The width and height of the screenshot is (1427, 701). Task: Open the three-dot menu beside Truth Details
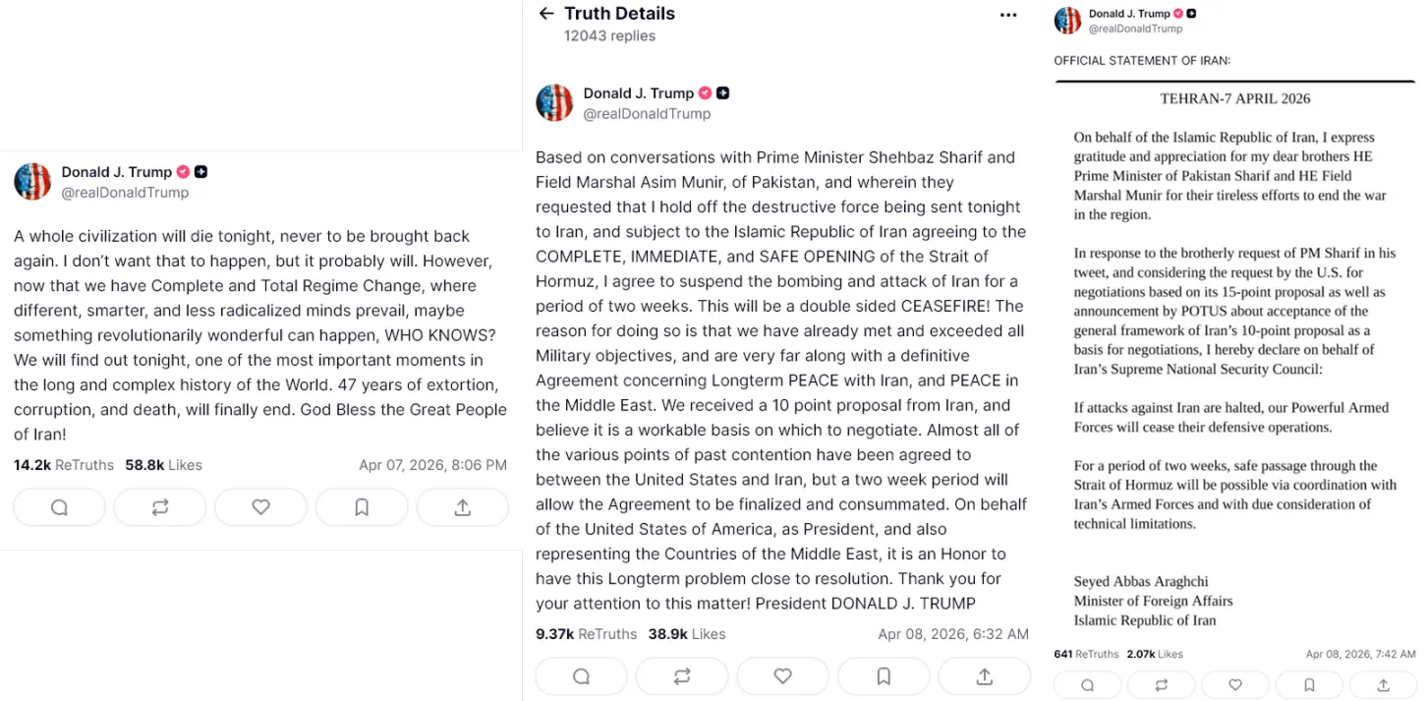click(x=1008, y=15)
